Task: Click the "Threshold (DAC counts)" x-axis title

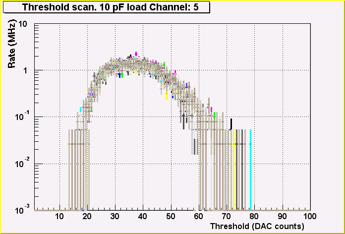Action: point(257,226)
